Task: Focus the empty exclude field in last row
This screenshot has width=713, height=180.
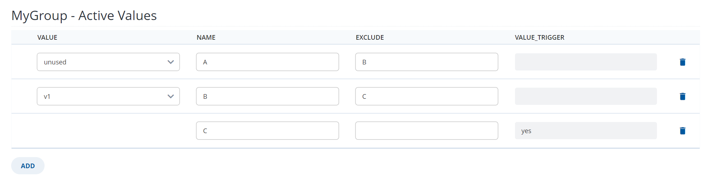Action: (427, 131)
